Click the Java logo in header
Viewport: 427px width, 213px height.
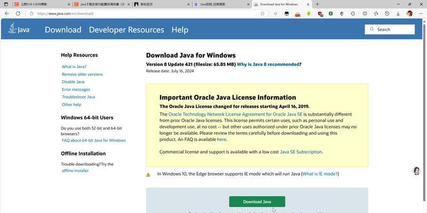(19, 29)
